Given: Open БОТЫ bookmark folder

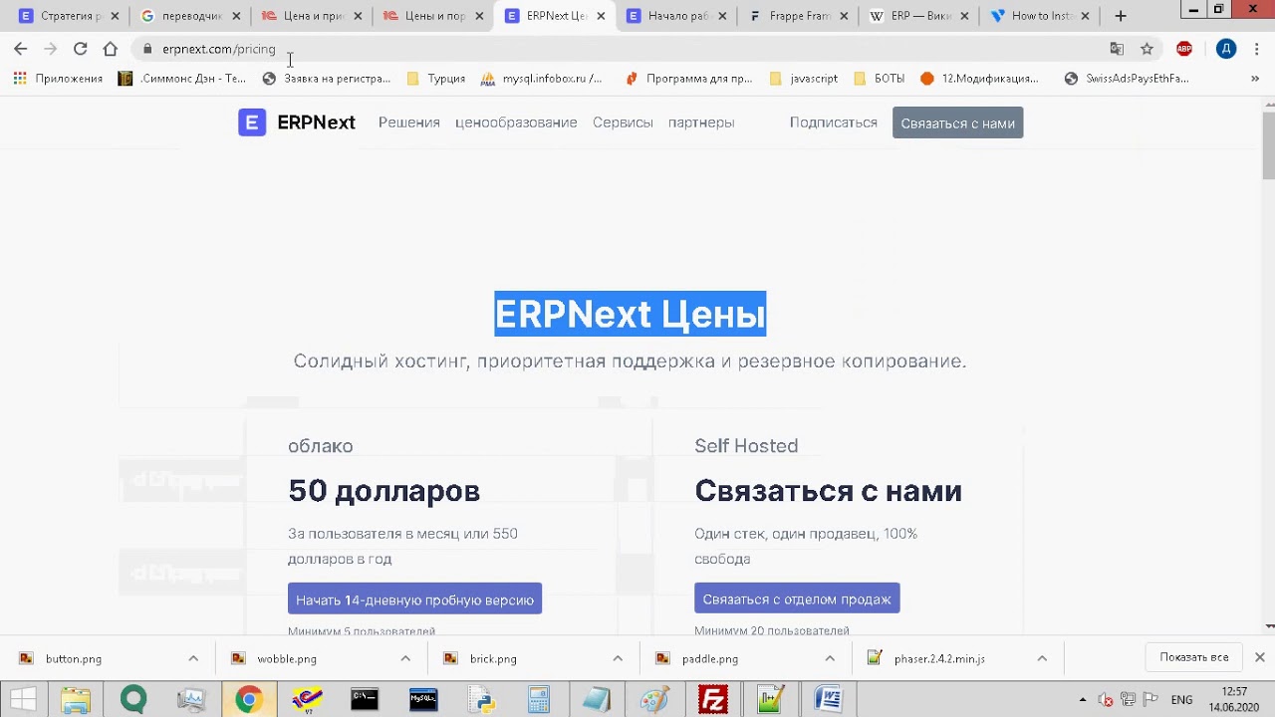Looking at the screenshot, I should click(x=880, y=79).
